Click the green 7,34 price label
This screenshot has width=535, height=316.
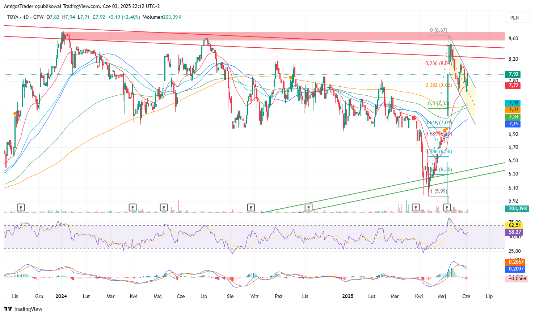pos(513,117)
